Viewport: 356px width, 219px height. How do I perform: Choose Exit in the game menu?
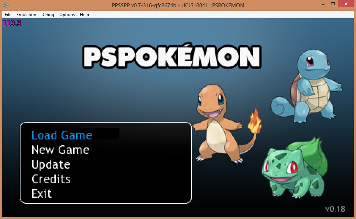42,193
